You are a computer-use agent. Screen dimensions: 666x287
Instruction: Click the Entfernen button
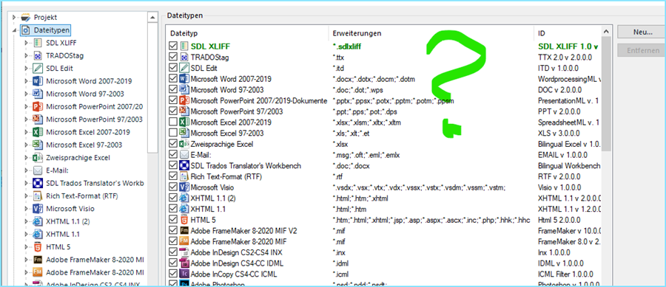pos(642,50)
